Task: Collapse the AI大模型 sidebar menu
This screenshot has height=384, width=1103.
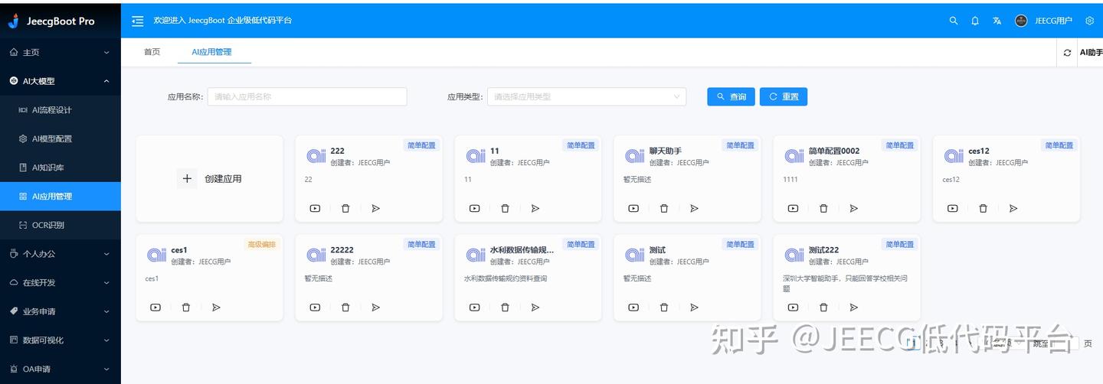Action: [61, 81]
